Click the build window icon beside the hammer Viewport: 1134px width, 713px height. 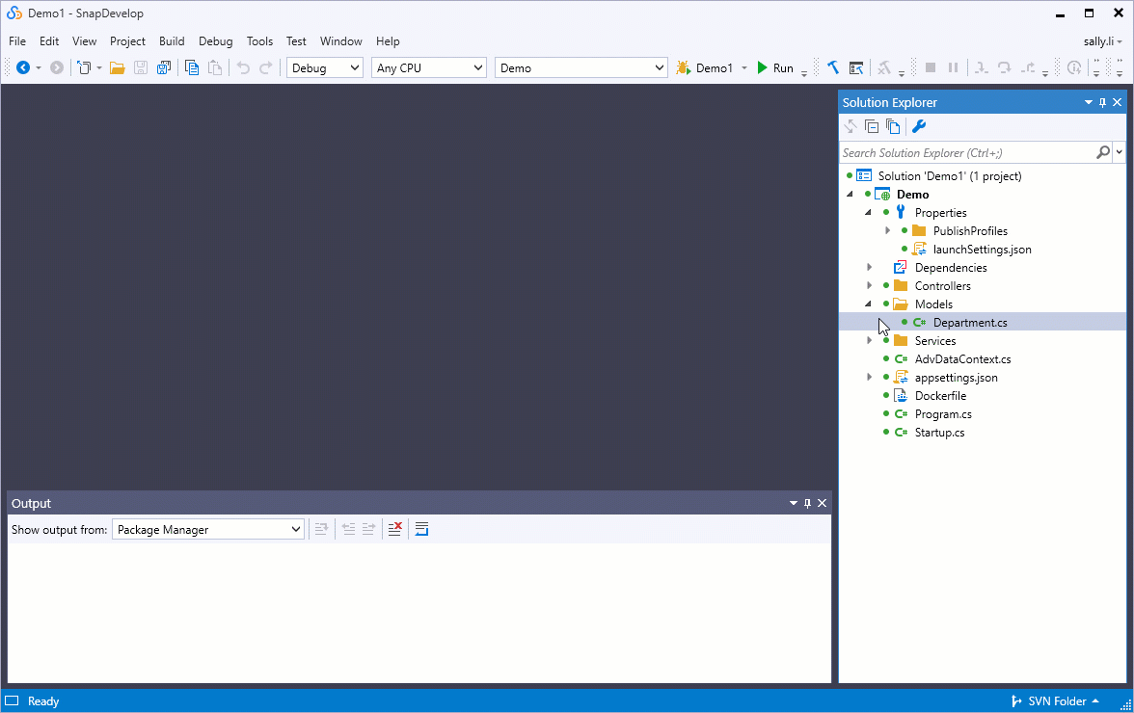pos(856,67)
